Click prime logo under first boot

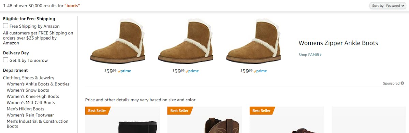point(125,71)
